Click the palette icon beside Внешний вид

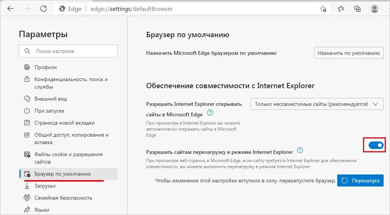27,99
